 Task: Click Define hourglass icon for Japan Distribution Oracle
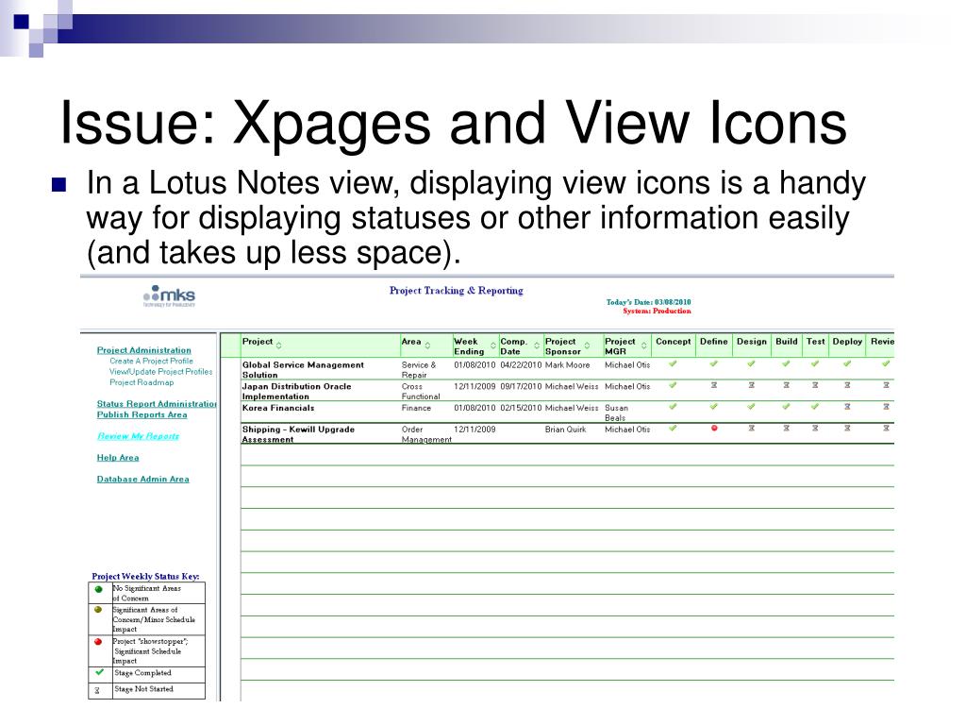[x=714, y=385]
